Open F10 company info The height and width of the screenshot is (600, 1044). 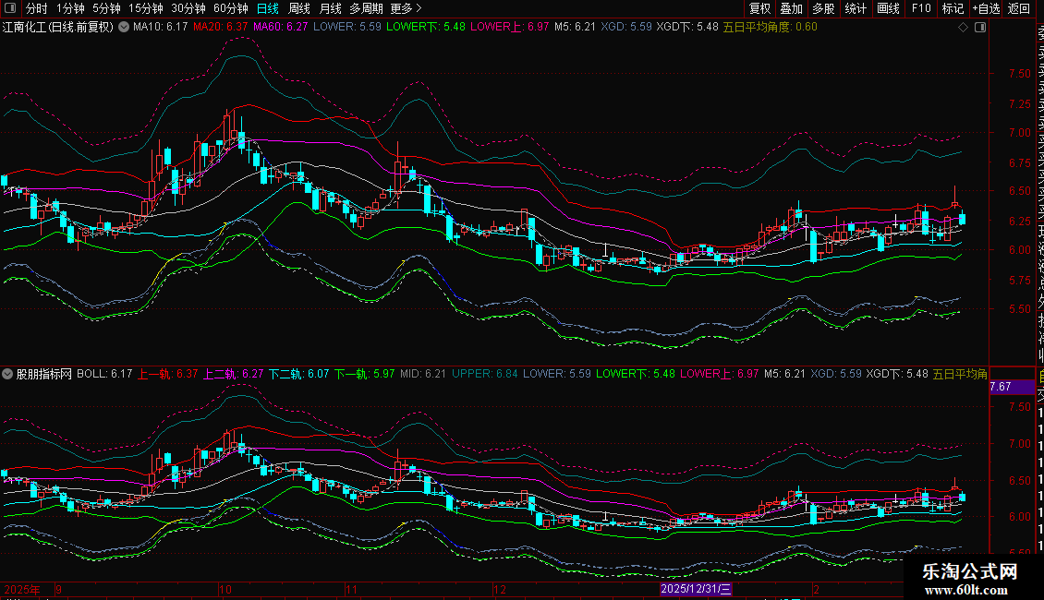[x=921, y=8]
